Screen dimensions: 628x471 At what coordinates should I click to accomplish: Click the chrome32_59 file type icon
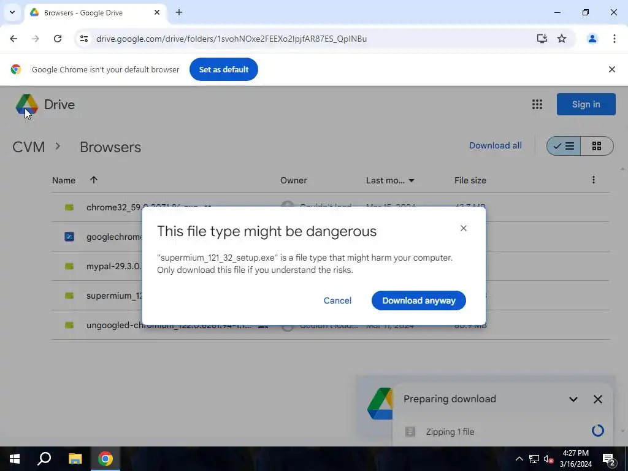[69, 207]
